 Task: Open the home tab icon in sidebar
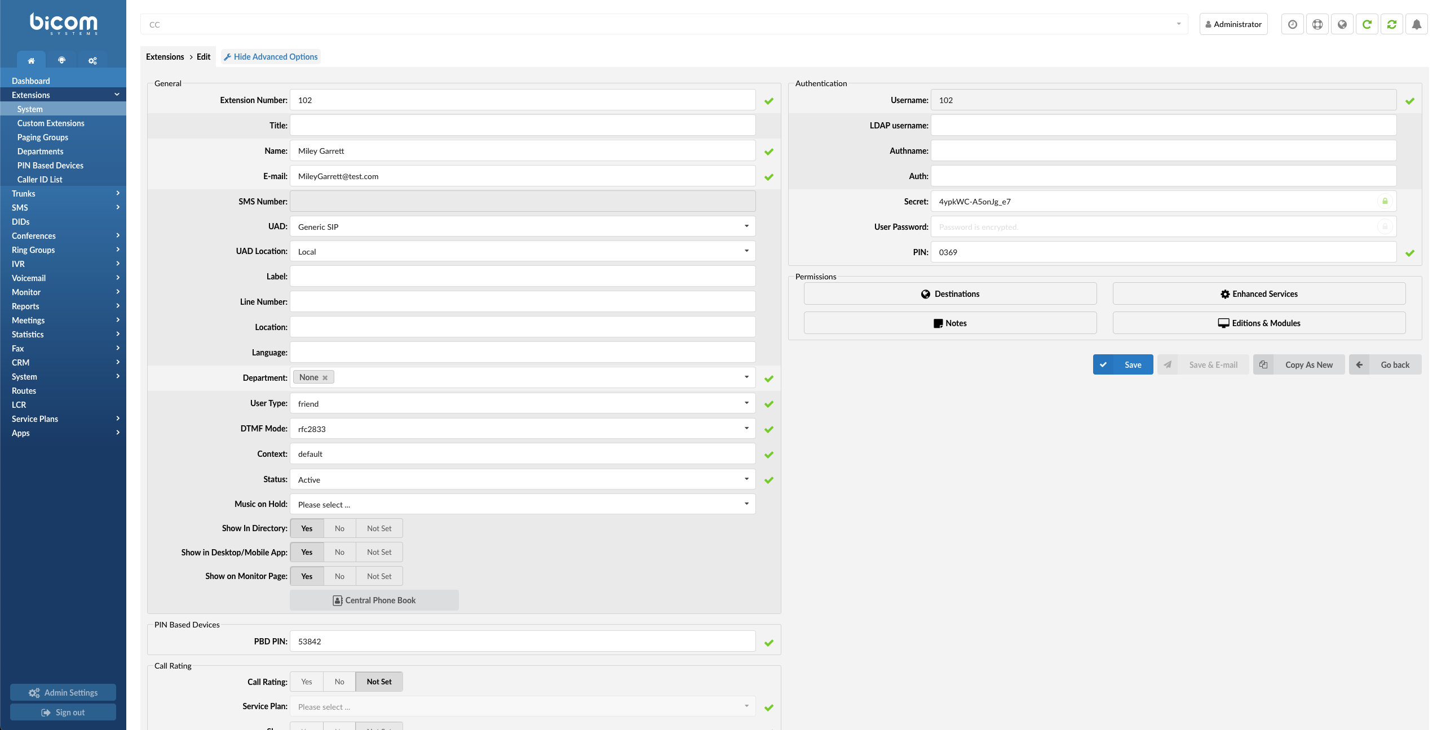click(x=31, y=60)
